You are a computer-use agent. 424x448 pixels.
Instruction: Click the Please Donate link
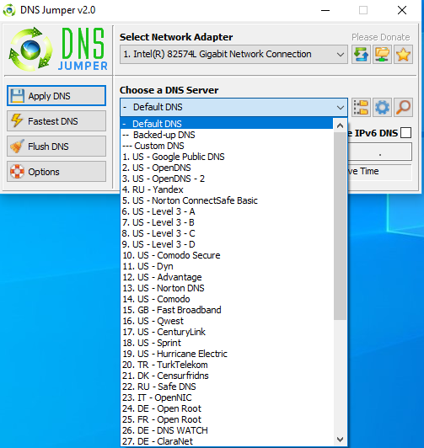pos(380,37)
